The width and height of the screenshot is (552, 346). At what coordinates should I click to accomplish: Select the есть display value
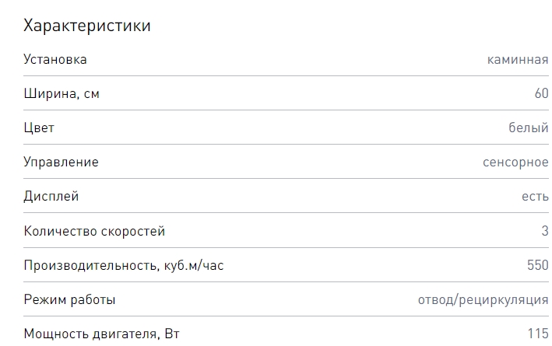click(535, 197)
